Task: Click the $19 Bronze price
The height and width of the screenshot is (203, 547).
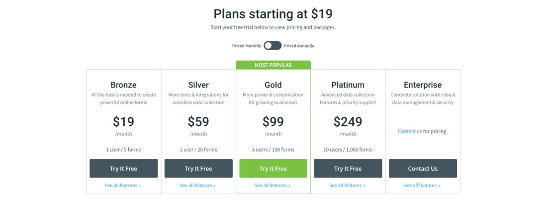Action: tap(123, 121)
